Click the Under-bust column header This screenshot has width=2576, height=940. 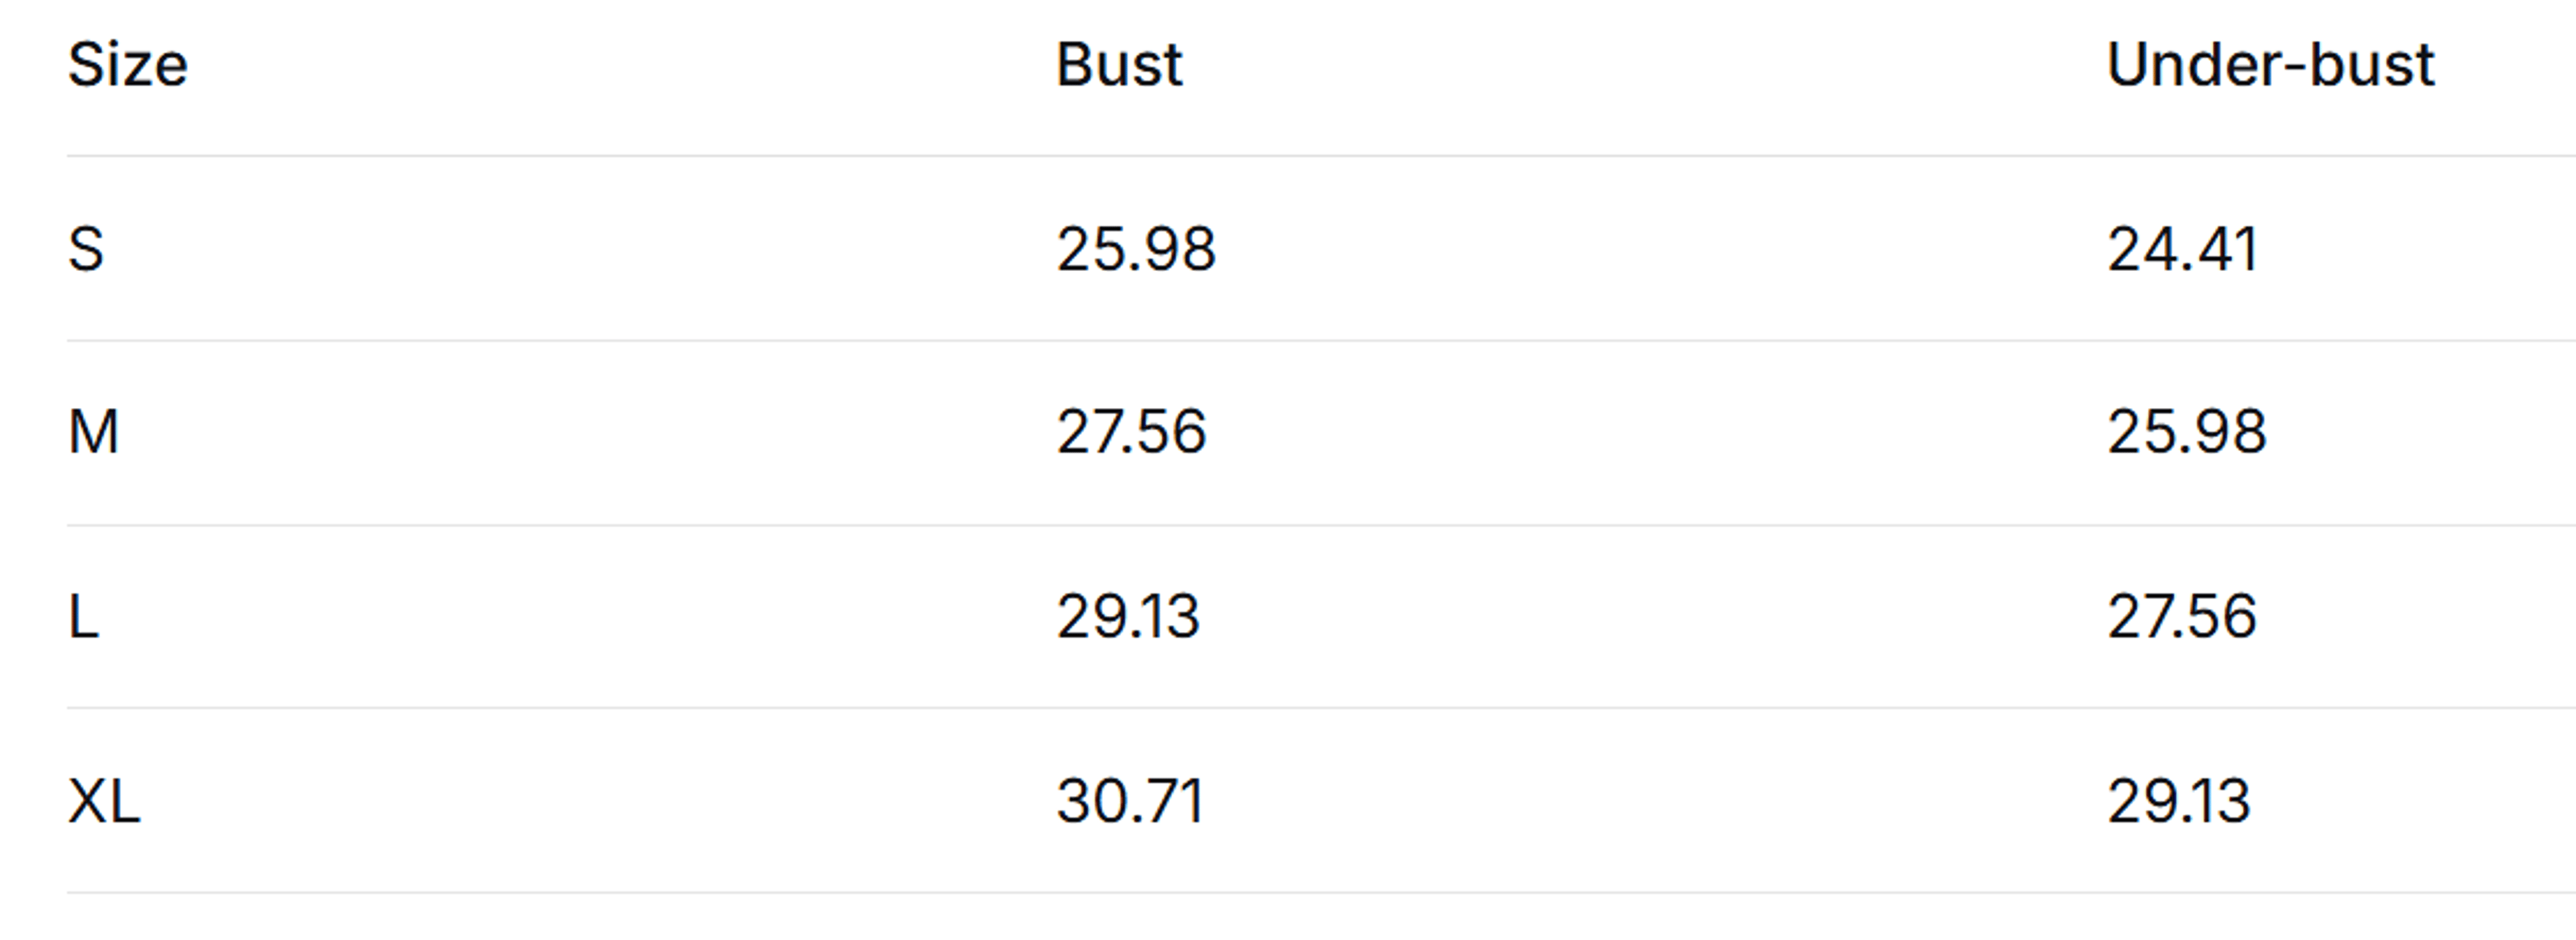coord(2270,66)
